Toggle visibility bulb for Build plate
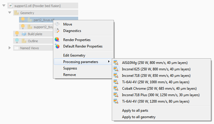Screen dimensions: 214x124 (17, 34)
